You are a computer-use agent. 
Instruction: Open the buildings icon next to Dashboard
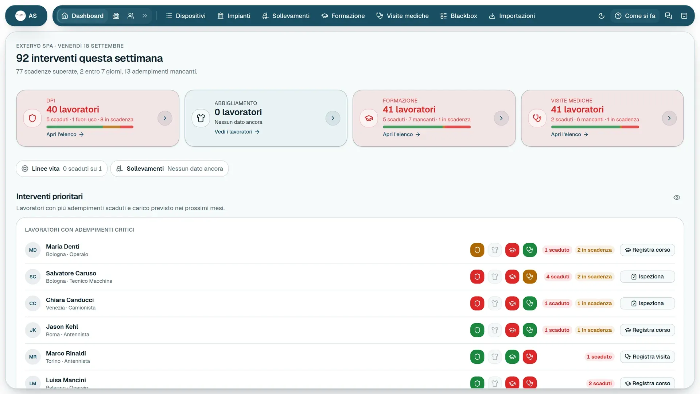click(x=116, y=16)
